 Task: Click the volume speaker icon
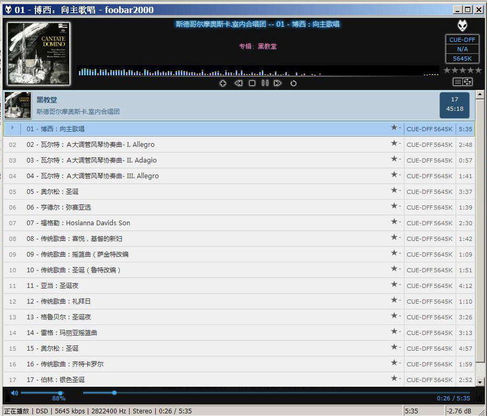[14, 393]
